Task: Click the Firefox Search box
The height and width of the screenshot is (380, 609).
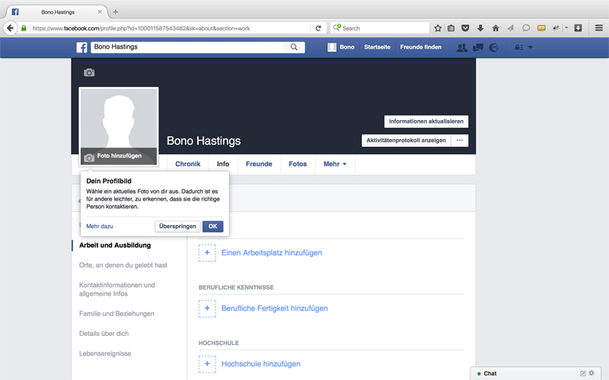Action: pyautogui.click(x=380, y=28)
